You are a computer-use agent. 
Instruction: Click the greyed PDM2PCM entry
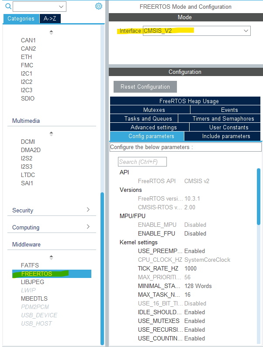[35, 307]
